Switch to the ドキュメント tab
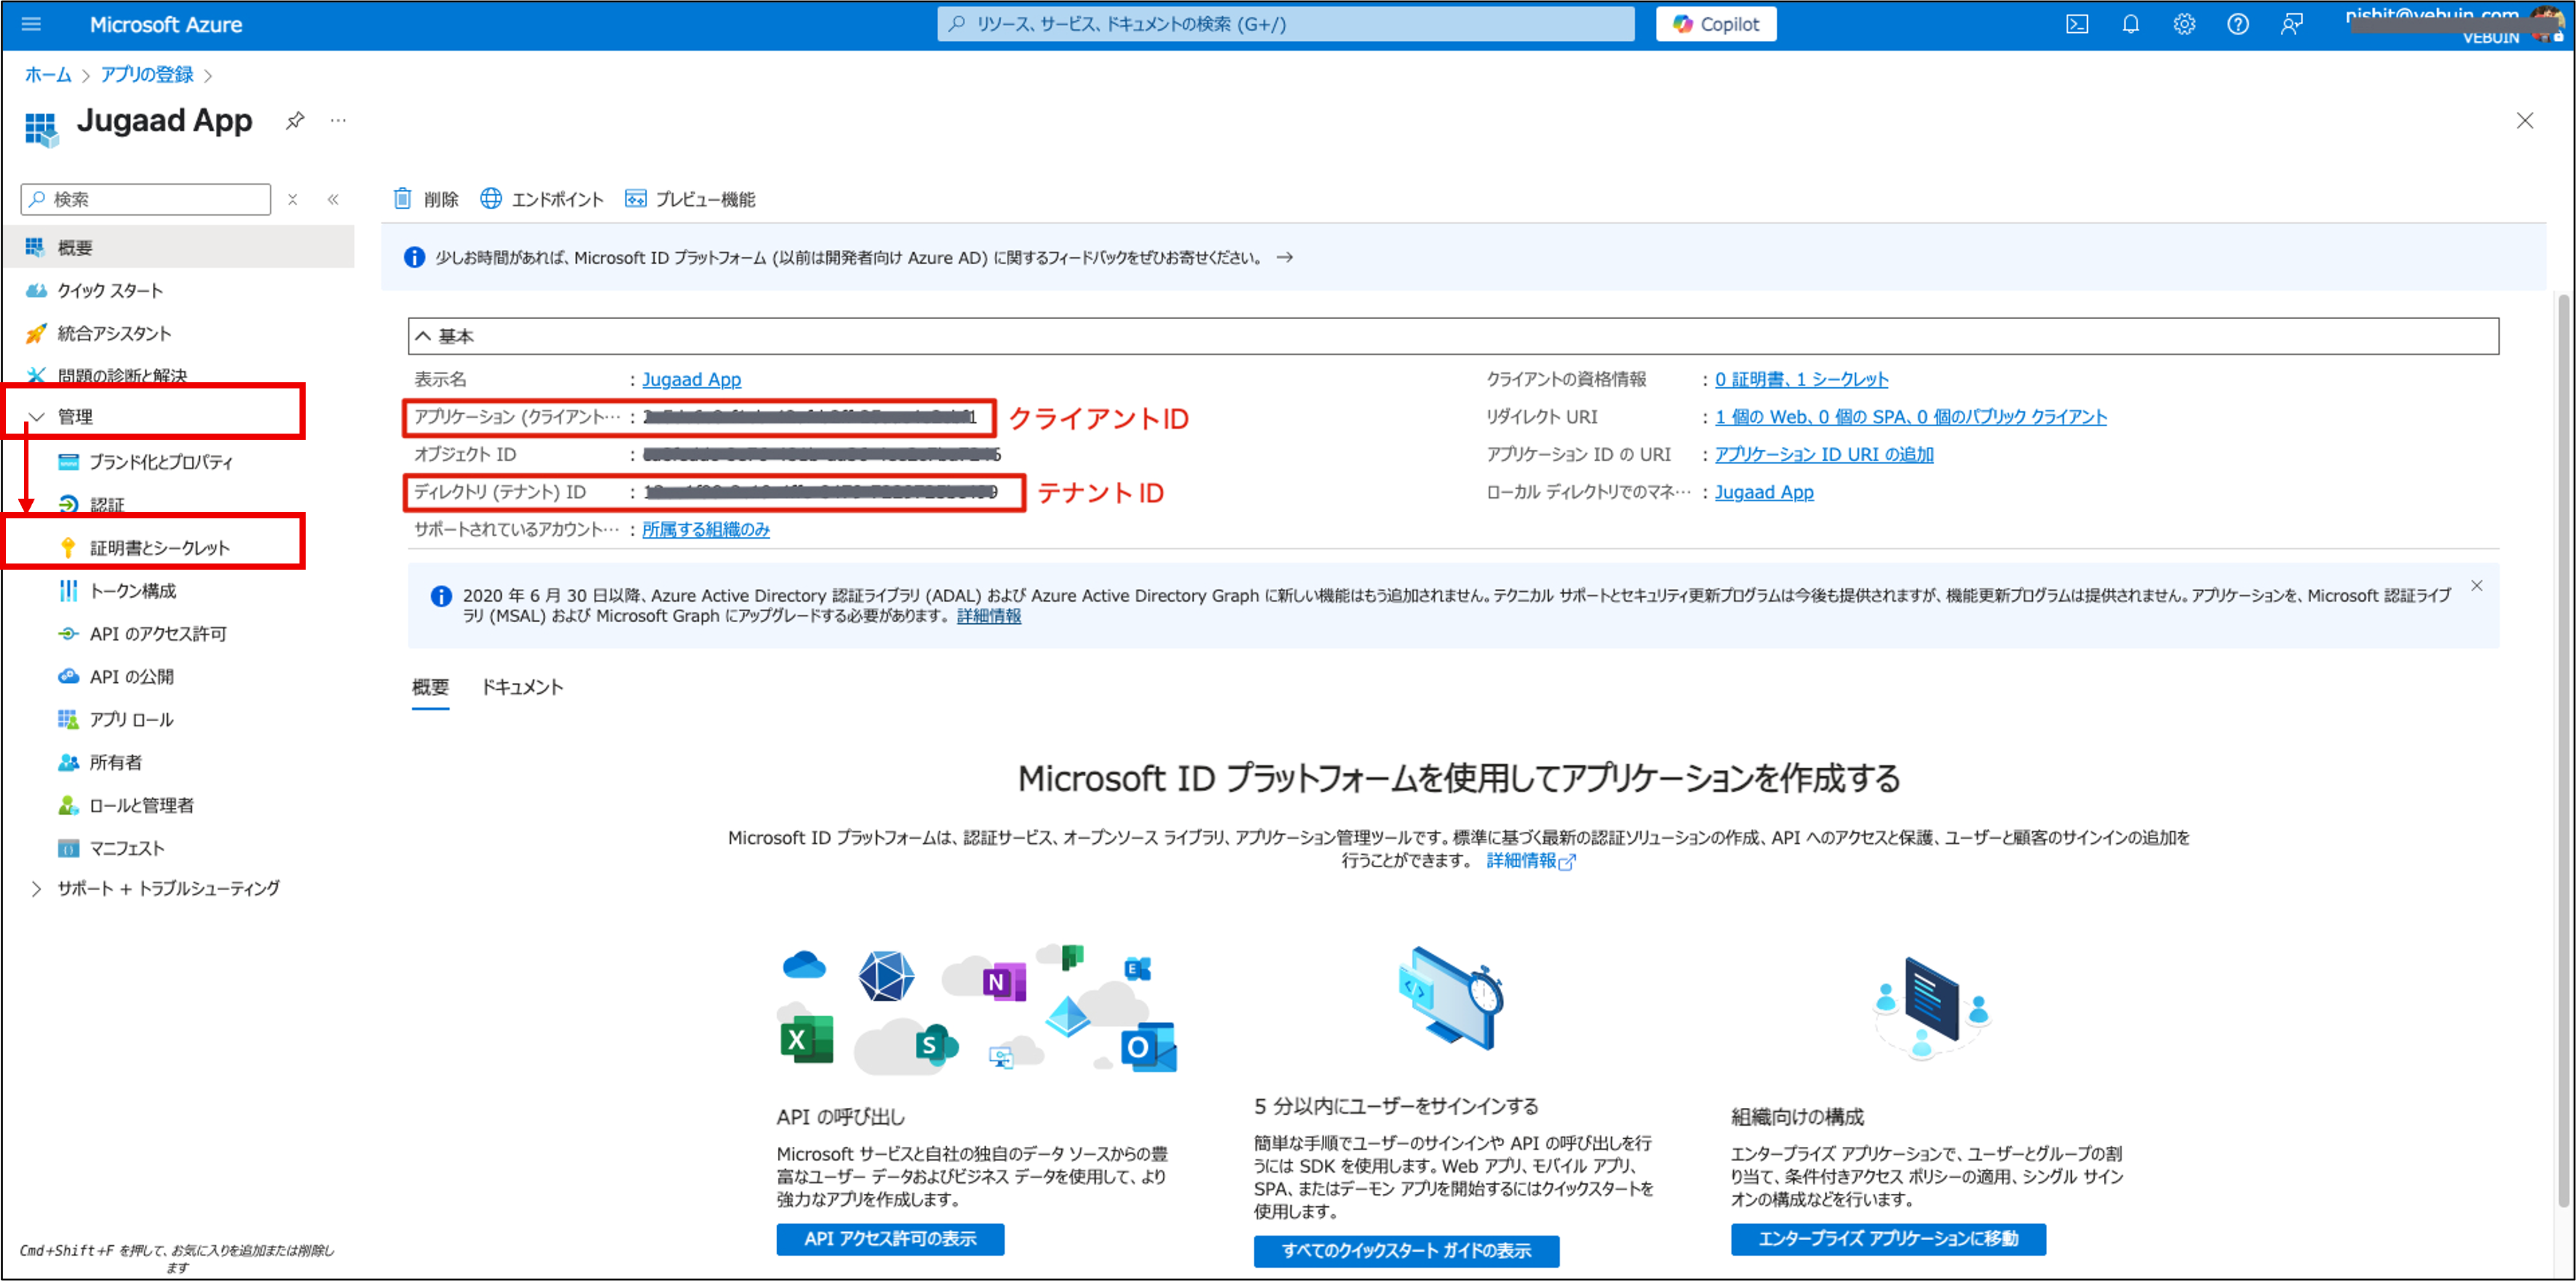This screenshot has width=2576, height=1281. [522, 687]
